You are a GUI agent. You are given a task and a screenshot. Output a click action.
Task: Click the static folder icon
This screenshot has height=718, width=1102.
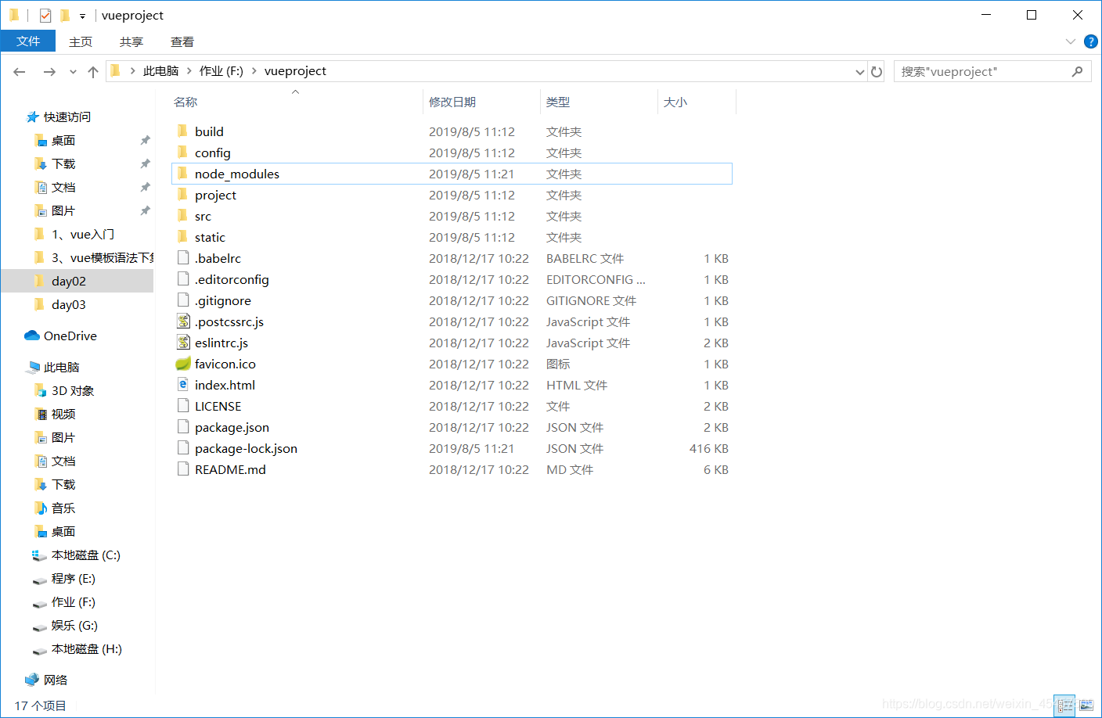pyautogui.click(x=182, y=236)
